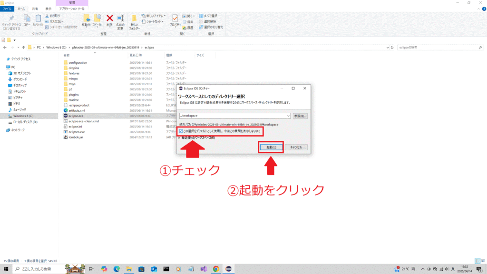Switch to the View (表示) tab
The image size is (487, 274).
[49, 9]
